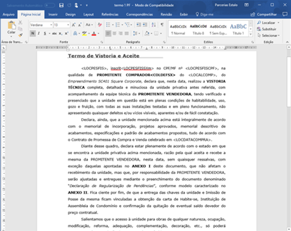Open the borders dropdown
The height and width of the screenshot is (231, 291).
[x=161, y=34]
